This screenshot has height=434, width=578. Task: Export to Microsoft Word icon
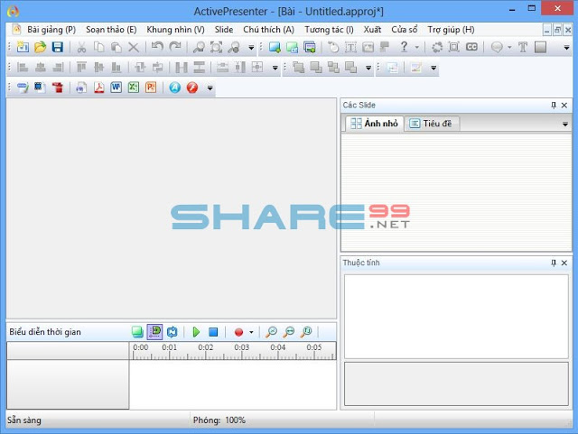(x=117, y=88)
